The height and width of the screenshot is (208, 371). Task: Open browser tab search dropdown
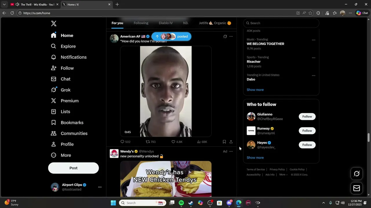click(x=4, y=4)
